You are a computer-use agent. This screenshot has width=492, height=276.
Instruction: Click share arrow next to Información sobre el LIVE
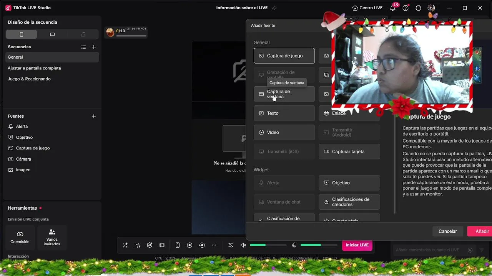pos(274,8)
